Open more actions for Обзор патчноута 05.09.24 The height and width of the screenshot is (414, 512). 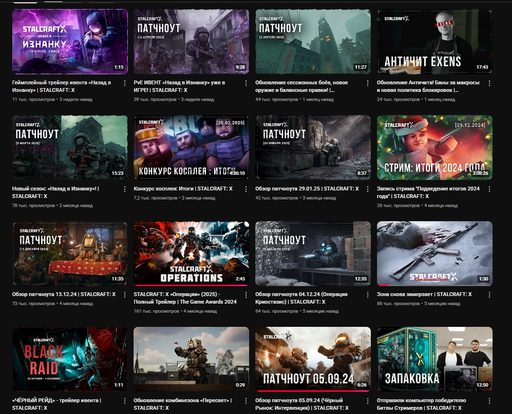(368, 401)
